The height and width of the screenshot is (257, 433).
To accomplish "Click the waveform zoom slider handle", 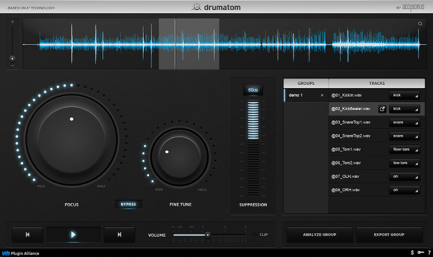I will pos(12,58).
